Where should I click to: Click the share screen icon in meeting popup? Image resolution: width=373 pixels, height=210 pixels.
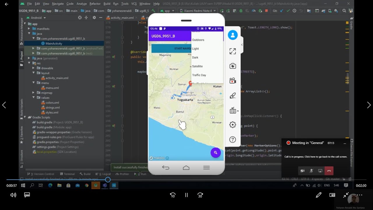[320, 171]
